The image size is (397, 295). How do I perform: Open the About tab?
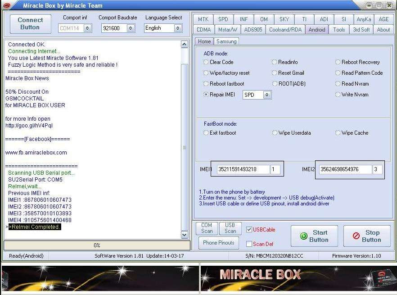point(383,30)
